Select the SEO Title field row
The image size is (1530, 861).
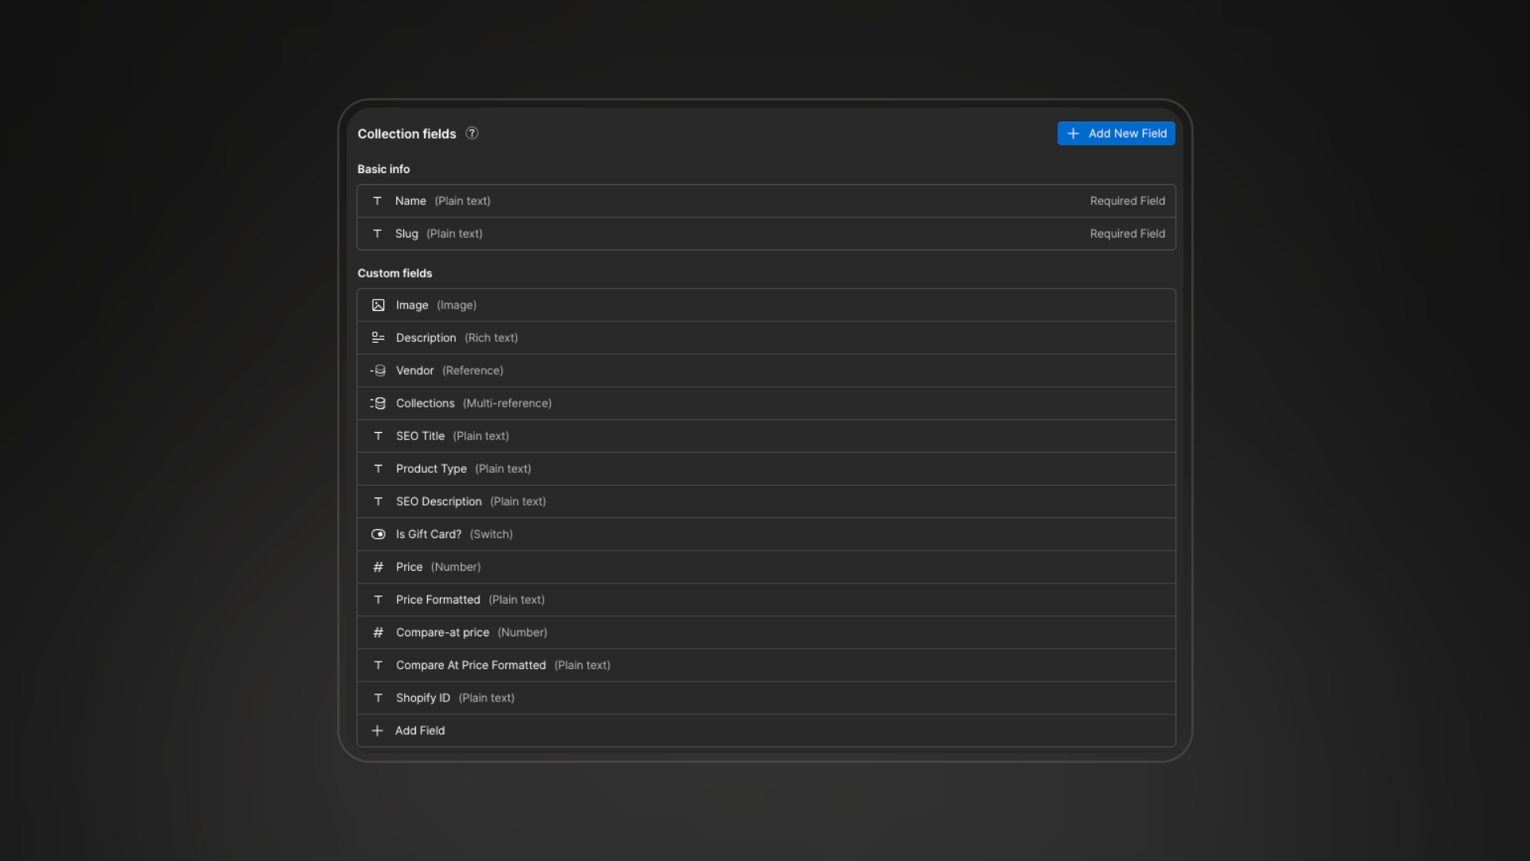[767, 436]
